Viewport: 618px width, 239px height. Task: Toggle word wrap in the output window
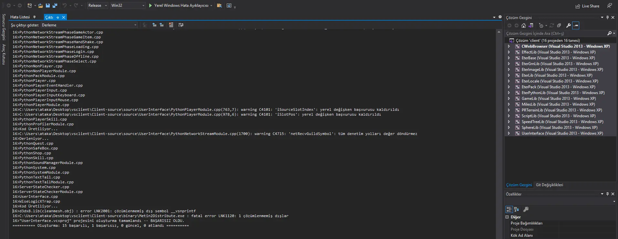[181, 25]
